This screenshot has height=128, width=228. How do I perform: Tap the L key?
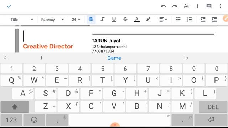pyautogui.click(x=205, y=93)
